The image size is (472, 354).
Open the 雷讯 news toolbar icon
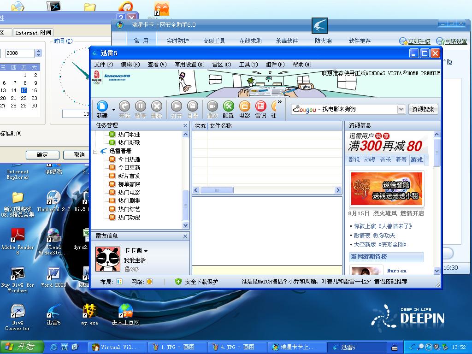[260, 110]
